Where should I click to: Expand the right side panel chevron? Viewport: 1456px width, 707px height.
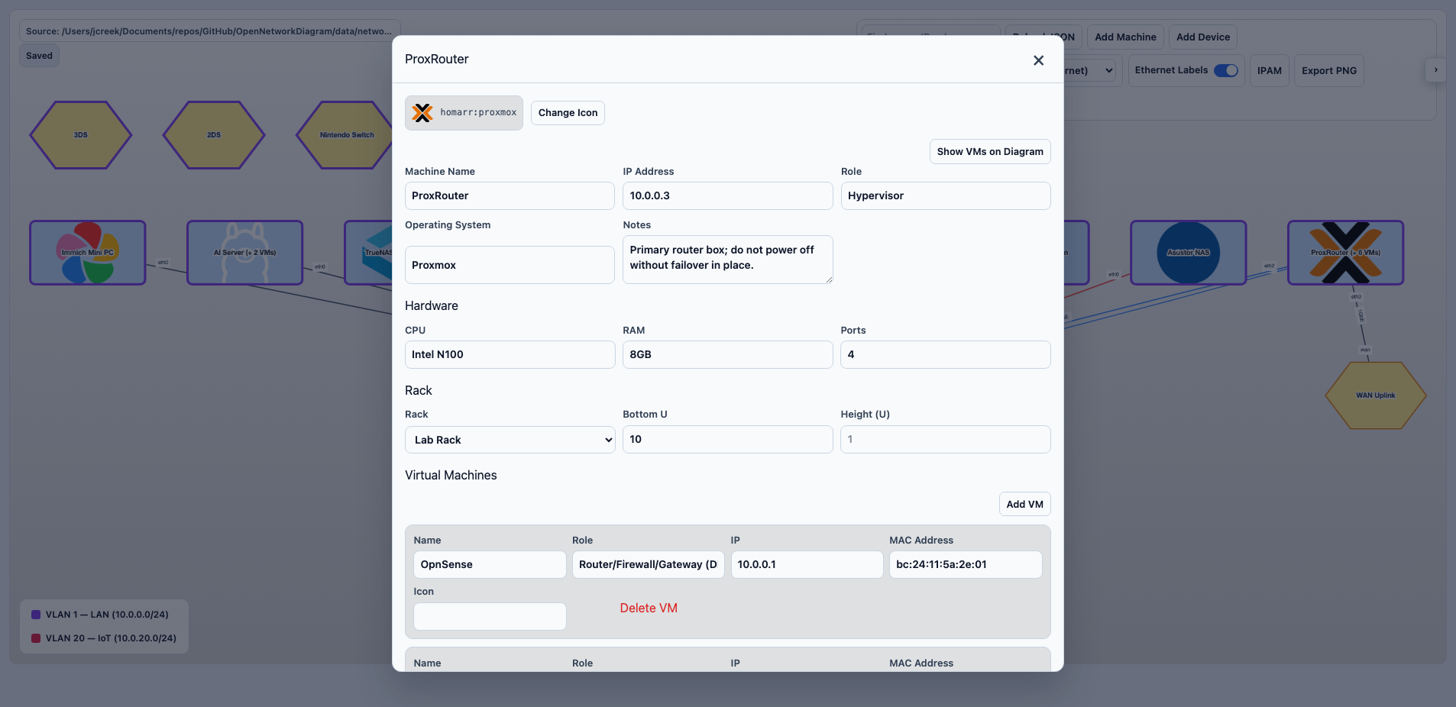click(x=1436, y=70)
